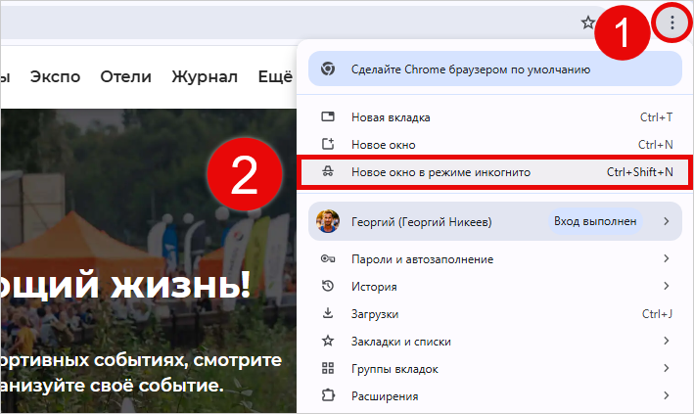Expand chevron on Закладки и списки row
This screenshot has width=694, height=414.
tap(667, 341)
